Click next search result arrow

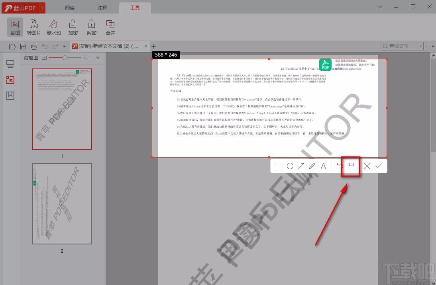point(426,46)
